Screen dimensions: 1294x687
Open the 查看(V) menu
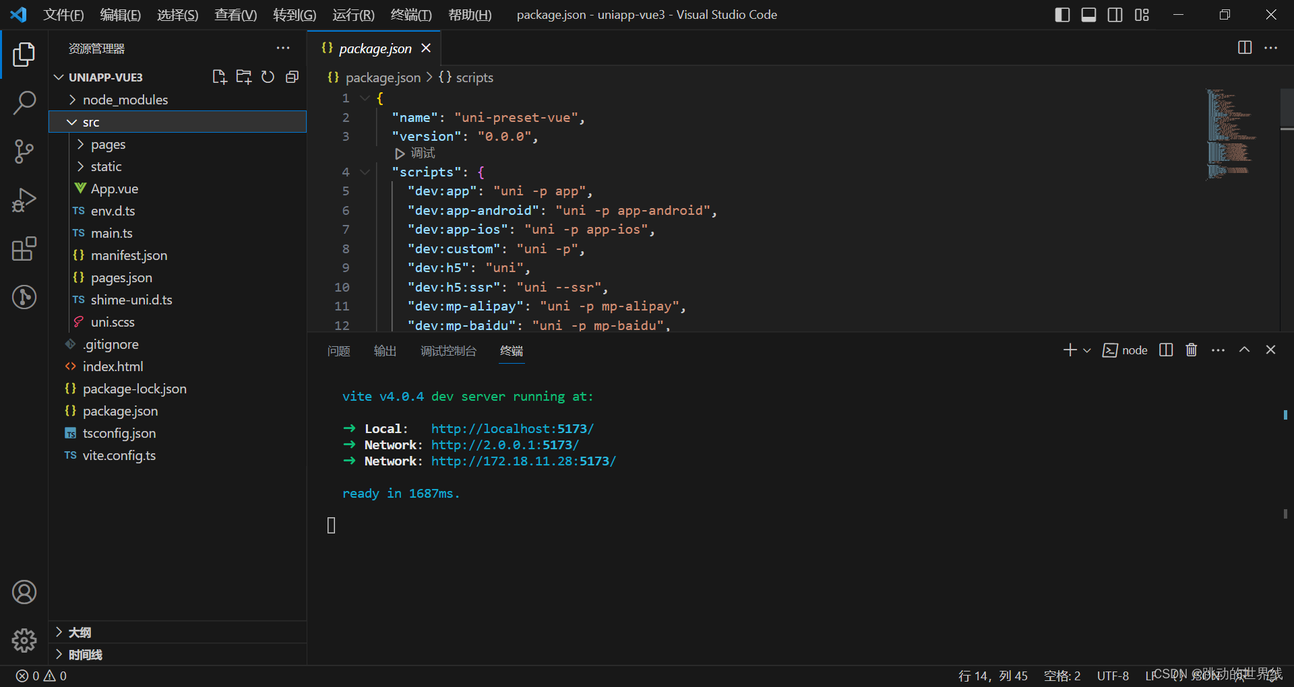[x=235, y=15]
